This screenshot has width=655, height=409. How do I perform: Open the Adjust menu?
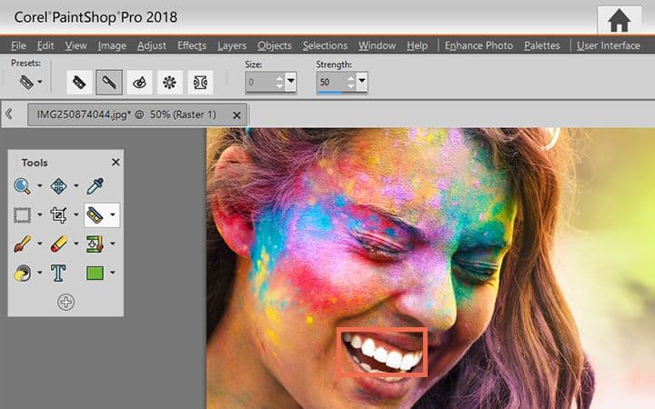tap(152, 45)
